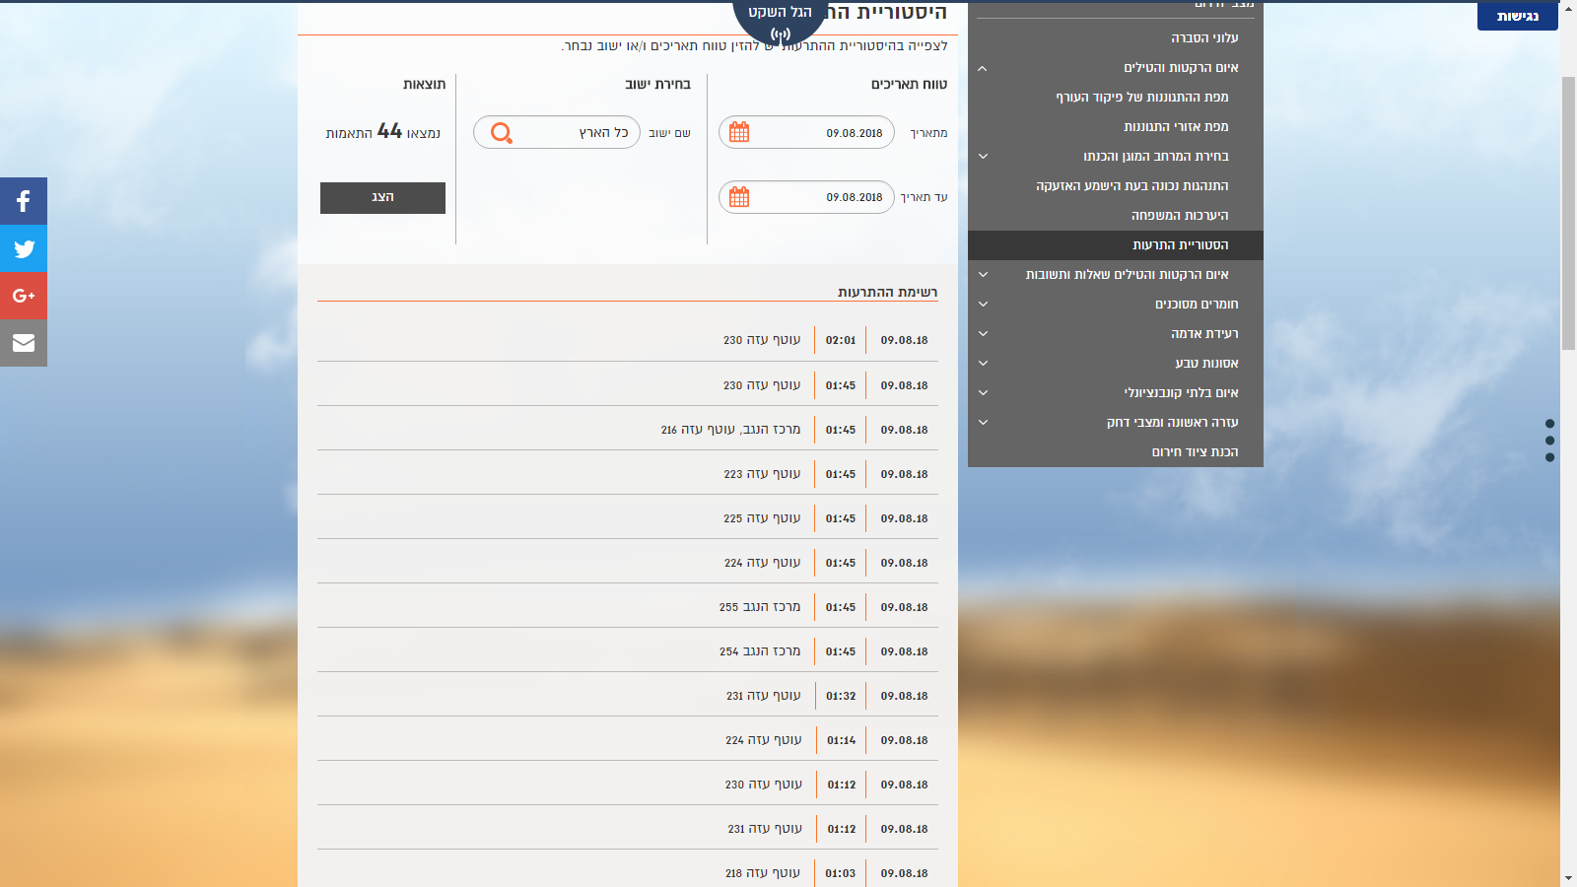This screenshot has width=1577, height=887.
Task: Open 'הכנת ציוד חירום' menu item
Action: pyautogui.click(x=1195, y=452)
